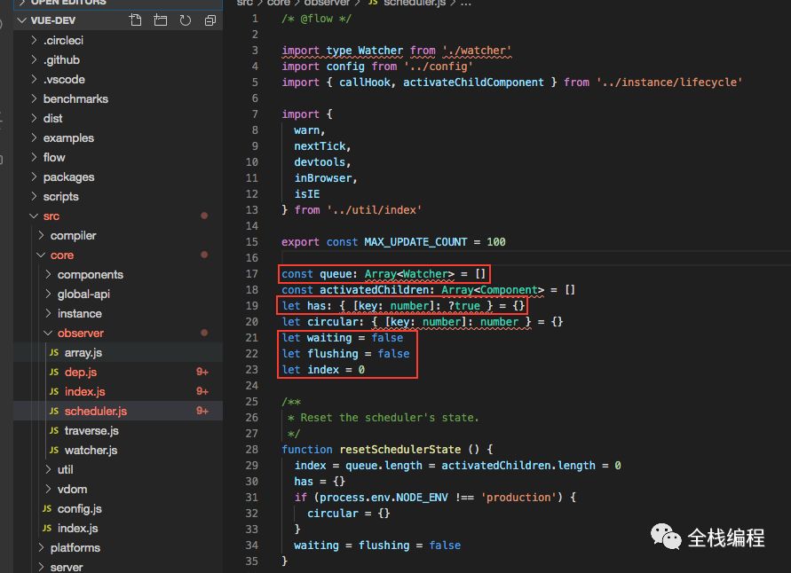The image size is (791, 573).
Task: Click line number 17 in the gutter
Action: [252, 274]
